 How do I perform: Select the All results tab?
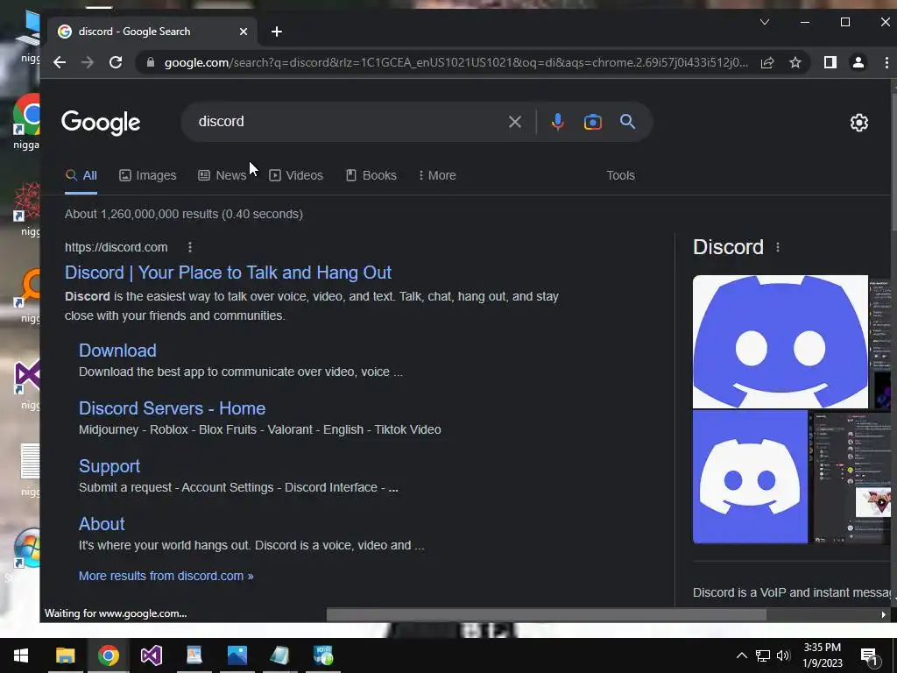tap(81, 175)
